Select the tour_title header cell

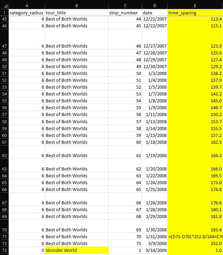76,13
